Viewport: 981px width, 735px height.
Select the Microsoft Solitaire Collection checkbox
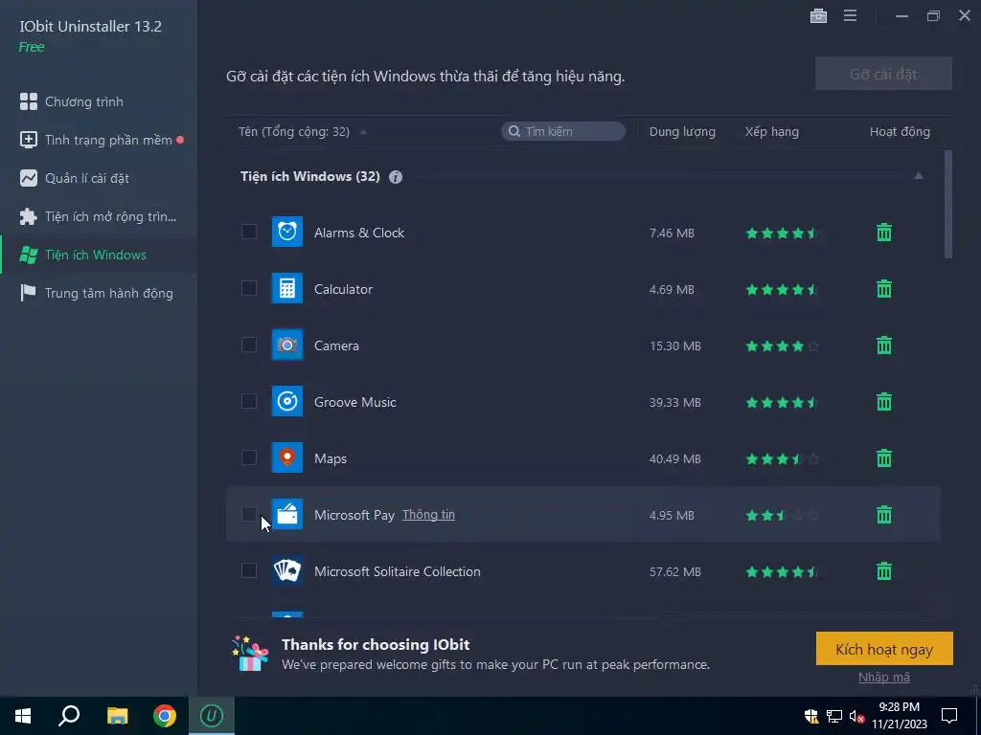click(x=249, y=570)
